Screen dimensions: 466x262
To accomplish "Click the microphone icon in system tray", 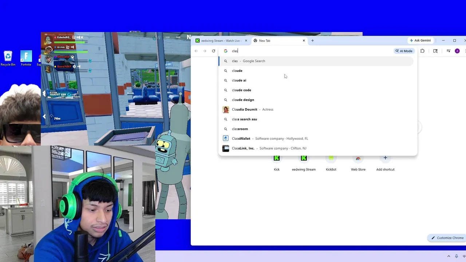I will pos(457,256).
